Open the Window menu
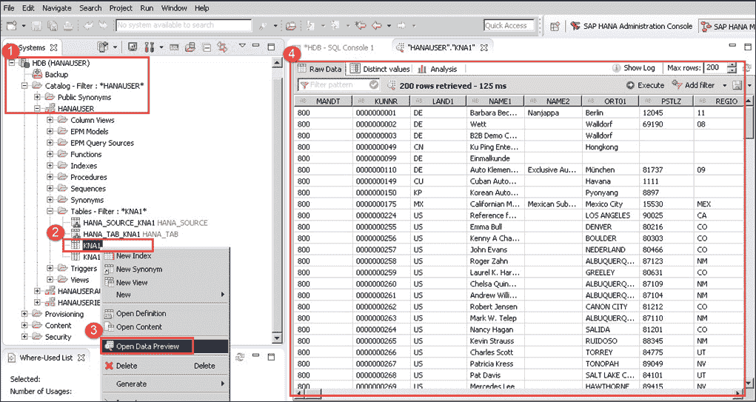The width and height of the screenshot is (756, 402). (174, 8)
